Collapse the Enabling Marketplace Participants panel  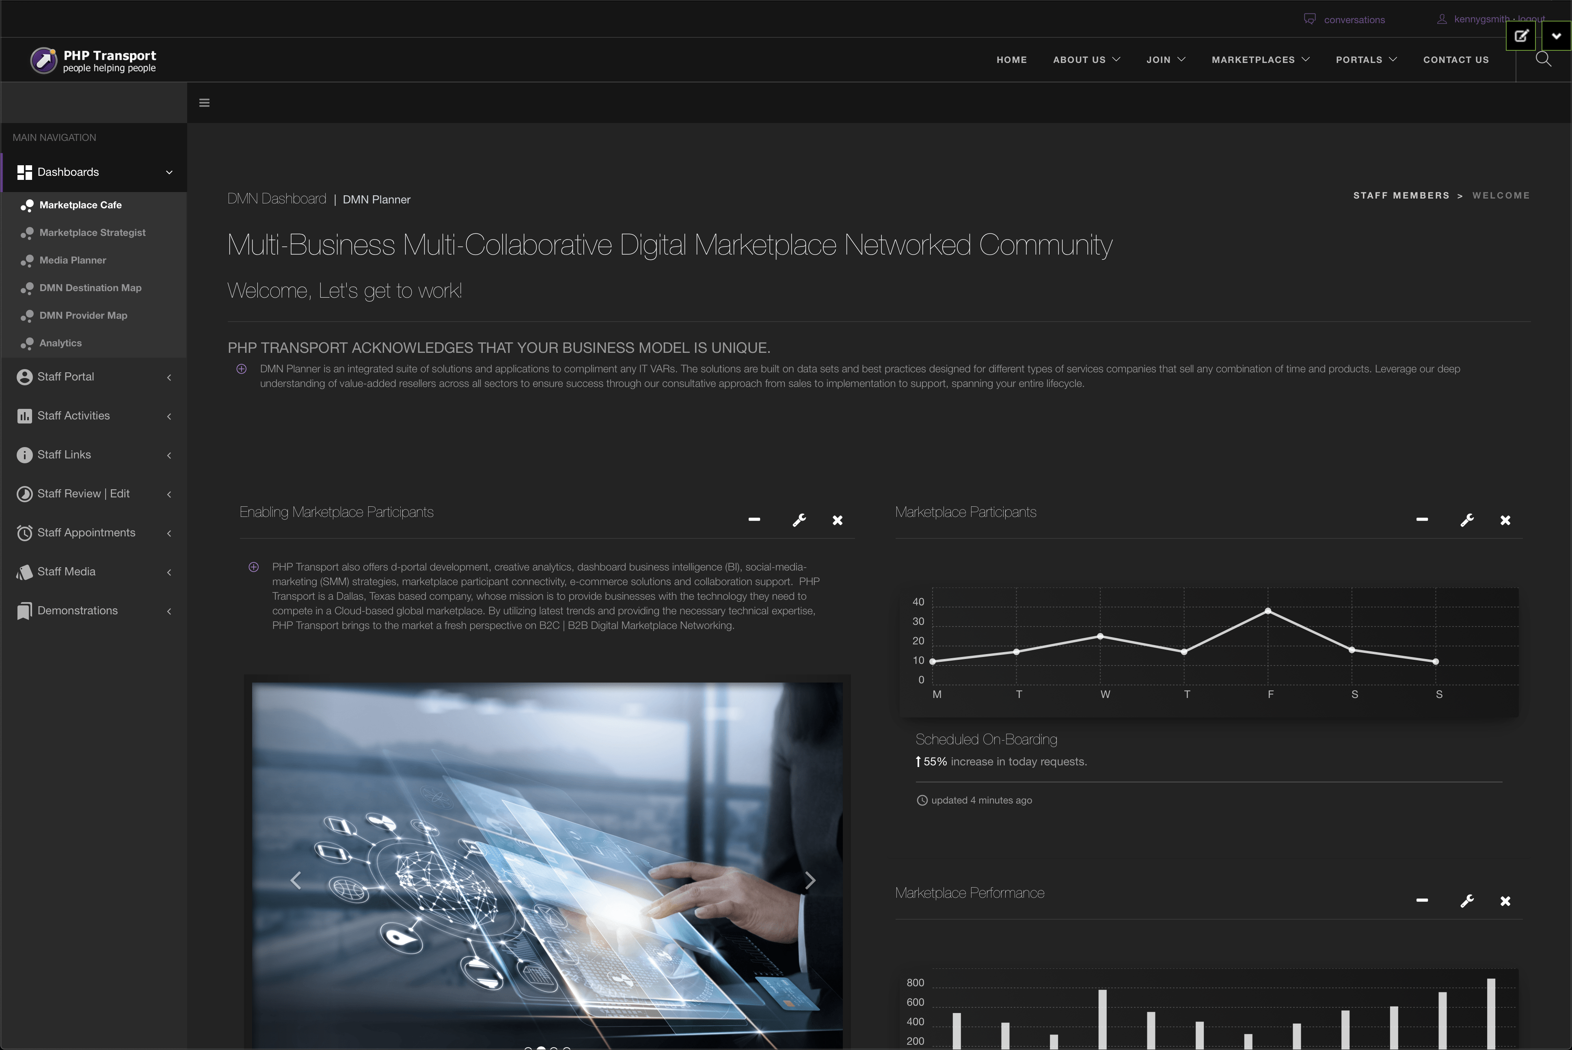click(754, 520)
